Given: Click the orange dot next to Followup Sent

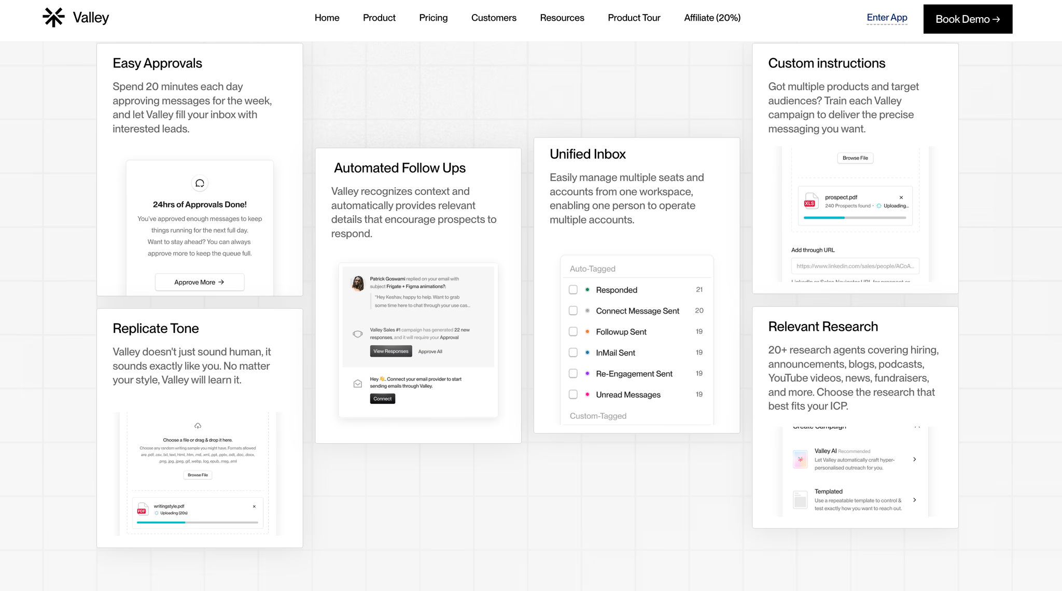Looking at the screenshot, I should click(587, 332).
